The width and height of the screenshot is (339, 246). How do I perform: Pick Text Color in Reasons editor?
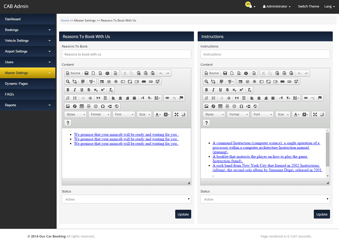[158, 115]
